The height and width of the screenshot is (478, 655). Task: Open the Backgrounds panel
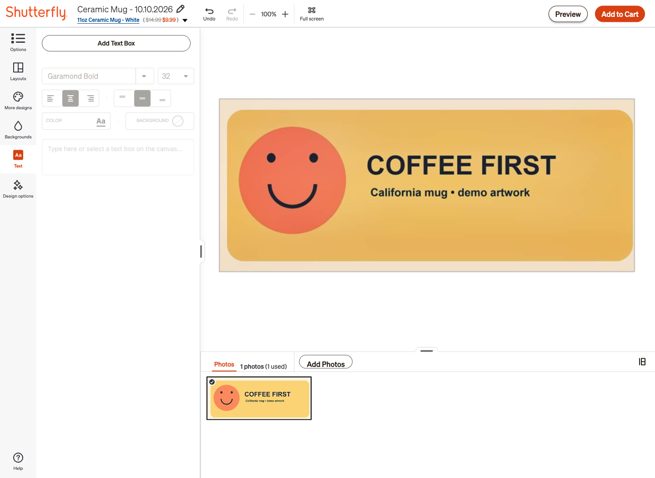pyautogui.click(x=18, y=130)
